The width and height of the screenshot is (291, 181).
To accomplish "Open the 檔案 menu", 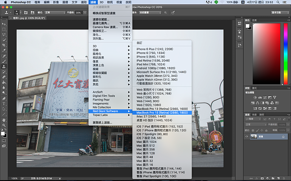I will pyautogui.click(x=38, y=2).
